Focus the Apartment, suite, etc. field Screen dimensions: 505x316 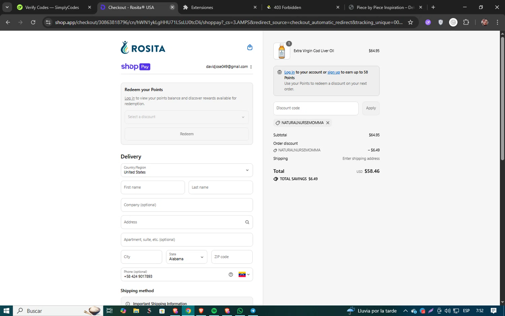(187, 240)
